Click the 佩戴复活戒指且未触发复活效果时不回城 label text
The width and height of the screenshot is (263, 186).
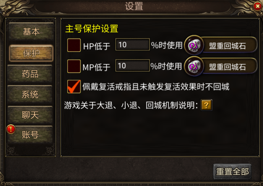[156, 87]
